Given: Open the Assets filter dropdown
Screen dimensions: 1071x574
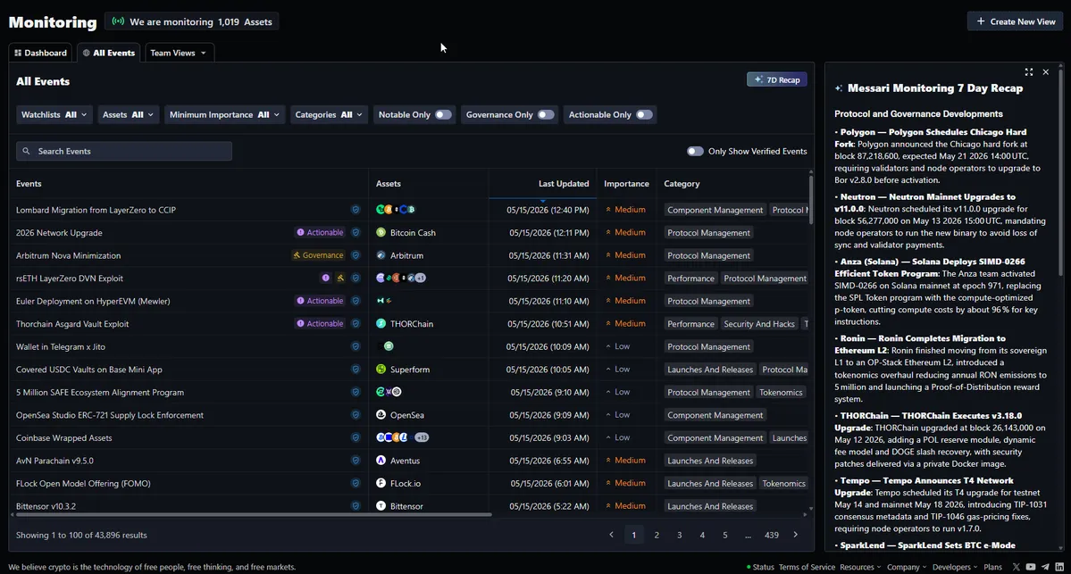Looking at the screenshot, I should click(128, 114).
